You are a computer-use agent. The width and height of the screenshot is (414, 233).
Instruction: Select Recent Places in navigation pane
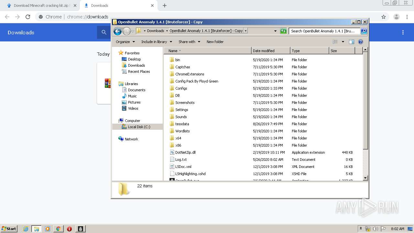[139, 72]
